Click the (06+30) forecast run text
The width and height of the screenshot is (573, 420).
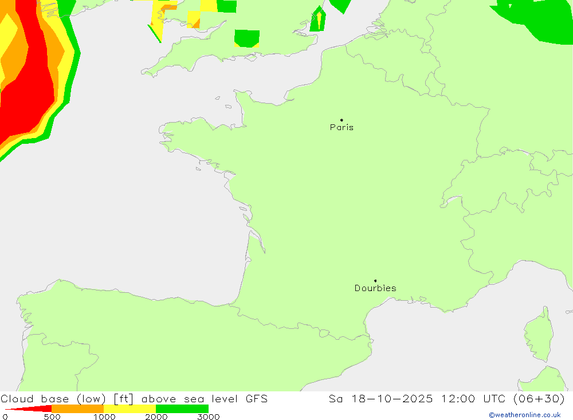pos(539,399)
